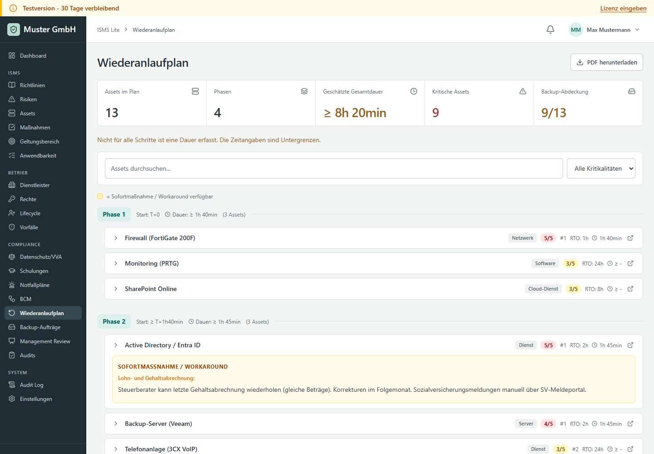Go to Backup-Aufträge in sidebar
Image resolution: width=654 pixels, height=454 pixels.
coord(43,327)
